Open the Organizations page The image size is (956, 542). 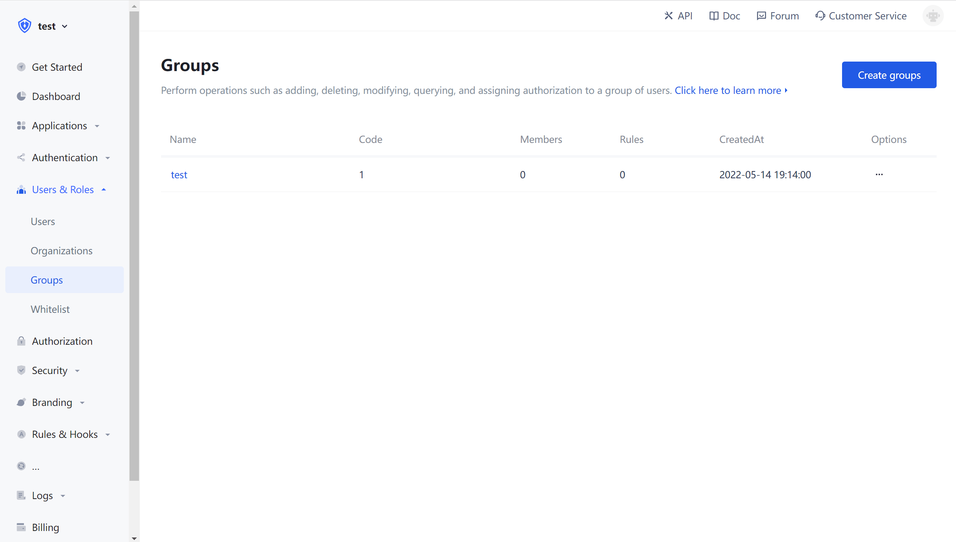tap(61, 250)
